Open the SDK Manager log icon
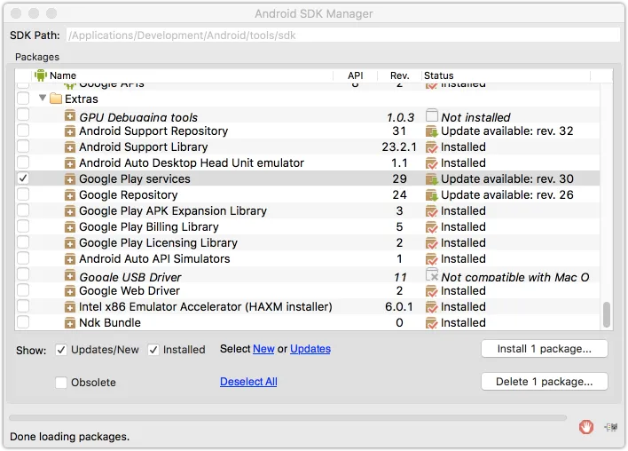 pos(611,427)
